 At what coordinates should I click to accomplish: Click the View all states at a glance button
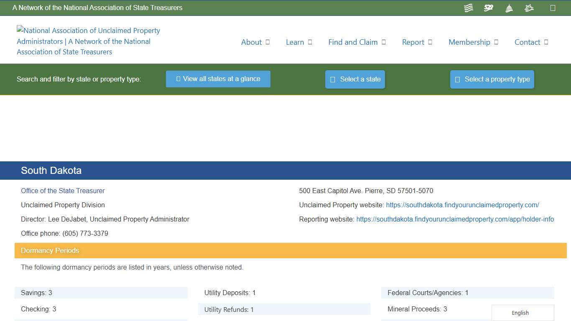218,79
